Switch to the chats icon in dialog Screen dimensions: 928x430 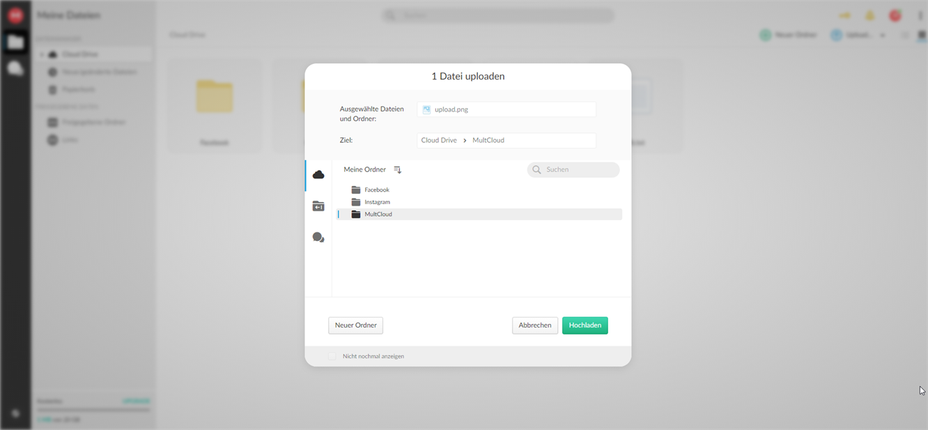318,238
